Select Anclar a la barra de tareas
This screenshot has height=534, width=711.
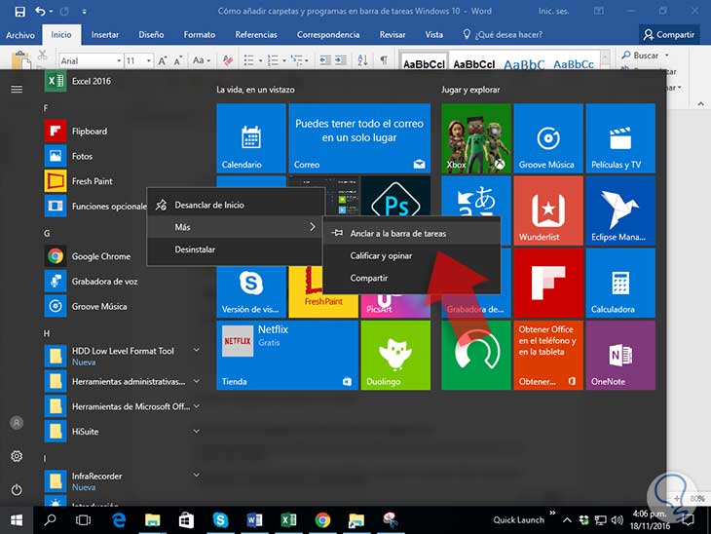[x=412, y=233]
